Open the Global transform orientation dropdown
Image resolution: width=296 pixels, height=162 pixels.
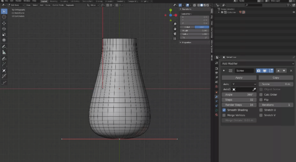coord(93,5)
